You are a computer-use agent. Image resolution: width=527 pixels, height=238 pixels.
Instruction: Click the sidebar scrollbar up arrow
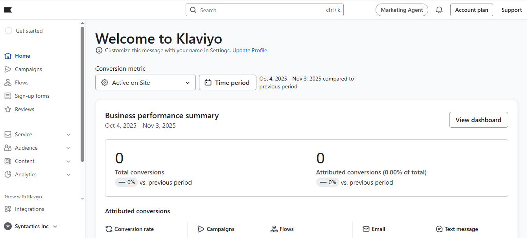click(x=82, y=24)
